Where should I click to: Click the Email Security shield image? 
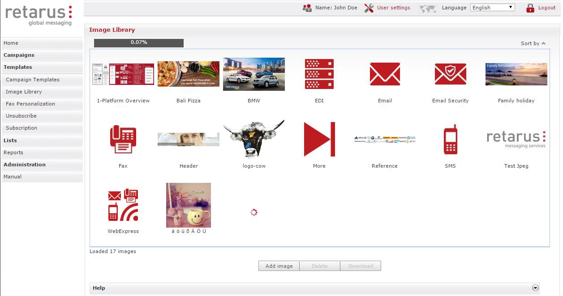click(x=450, y=74)
